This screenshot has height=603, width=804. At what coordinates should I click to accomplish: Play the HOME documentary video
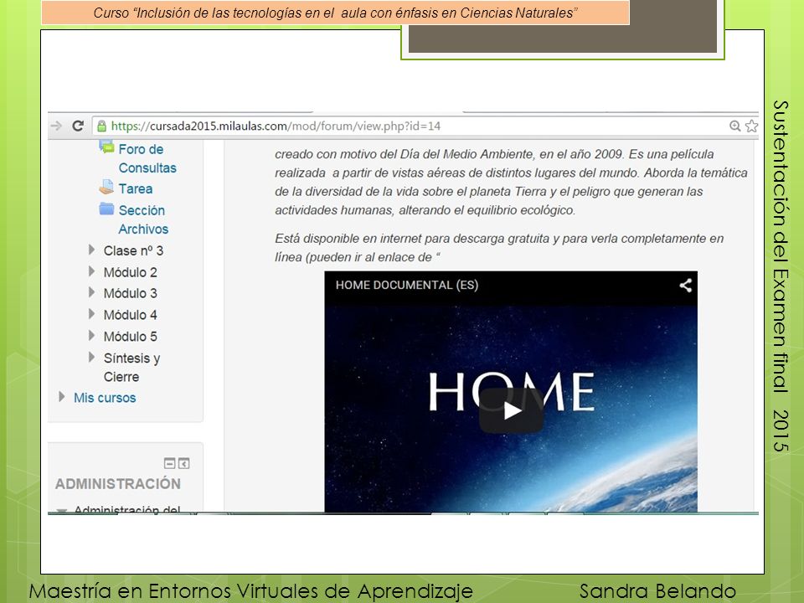(511, 410)
